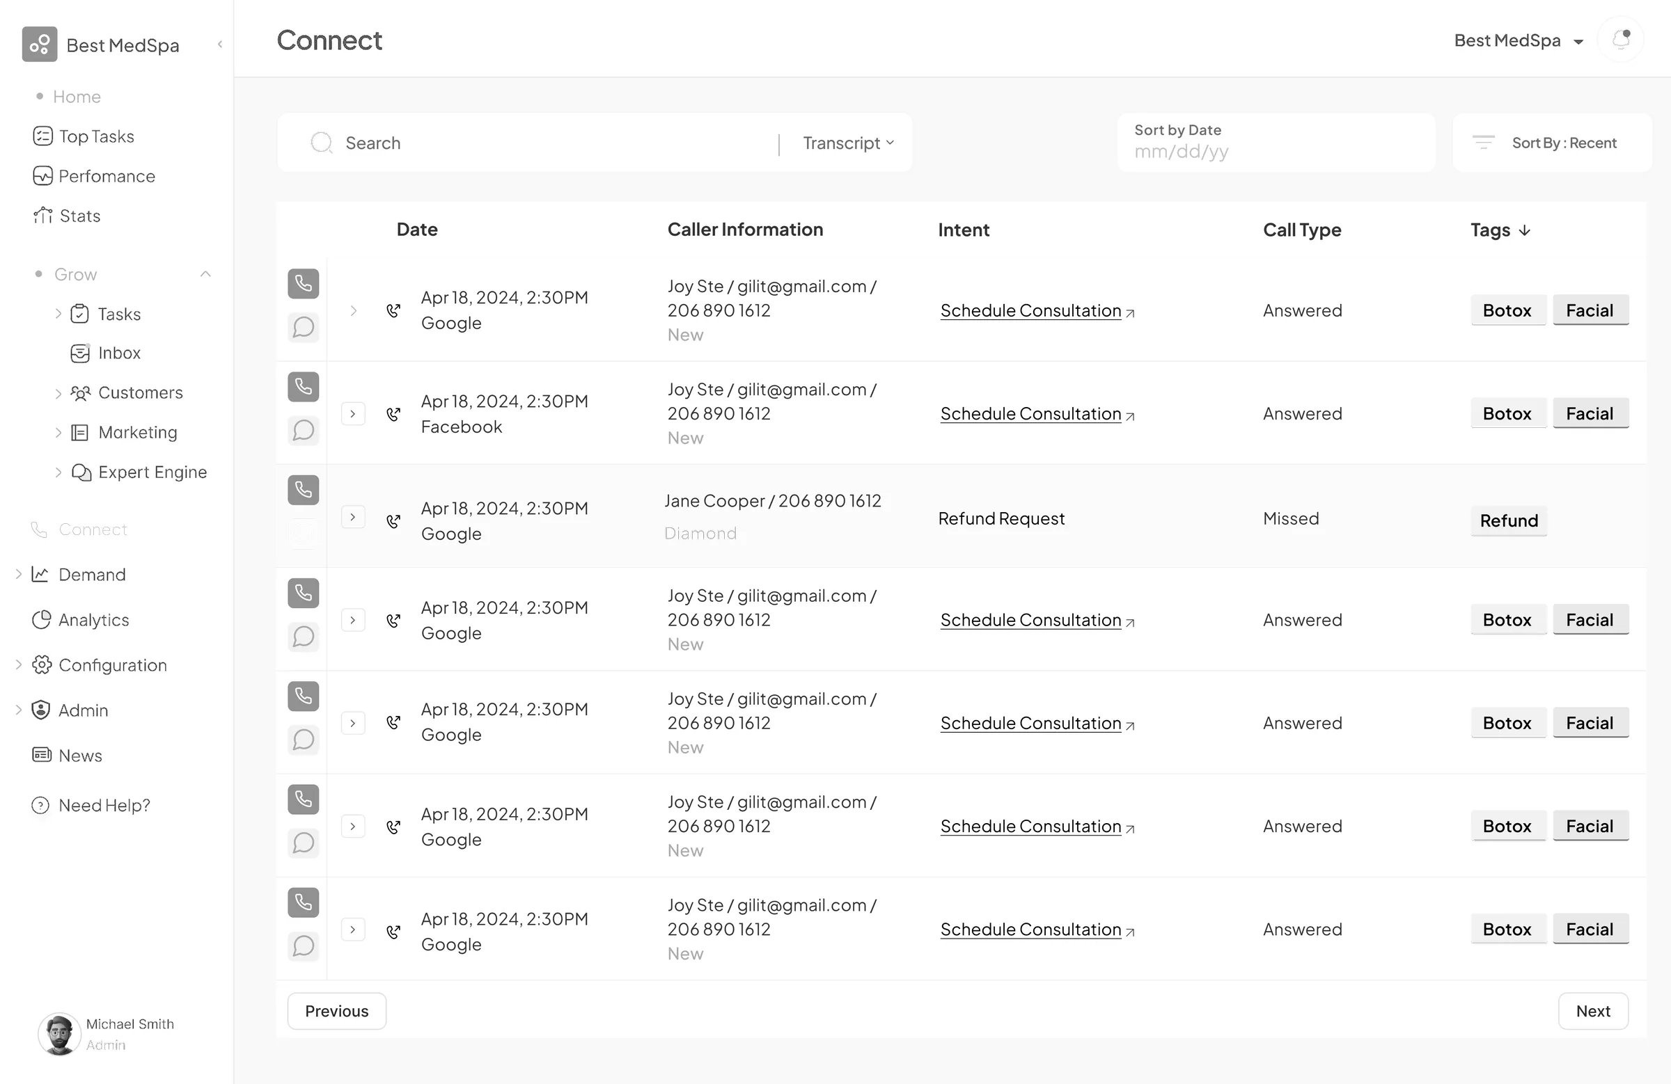Image resolution: width=1671 pixels, height=1084 pixels.
Task: Expand the Facebook call row
Action: pos(353,414)
